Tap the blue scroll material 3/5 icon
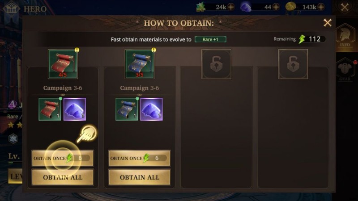 [x=140, y=64]
